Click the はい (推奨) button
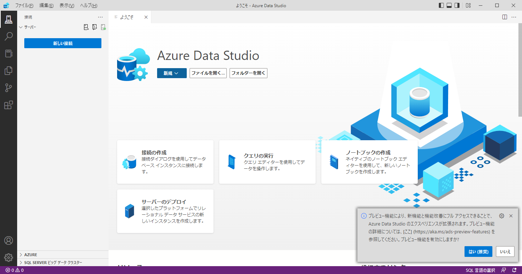522x274 pixels. [x=479, y=251]
